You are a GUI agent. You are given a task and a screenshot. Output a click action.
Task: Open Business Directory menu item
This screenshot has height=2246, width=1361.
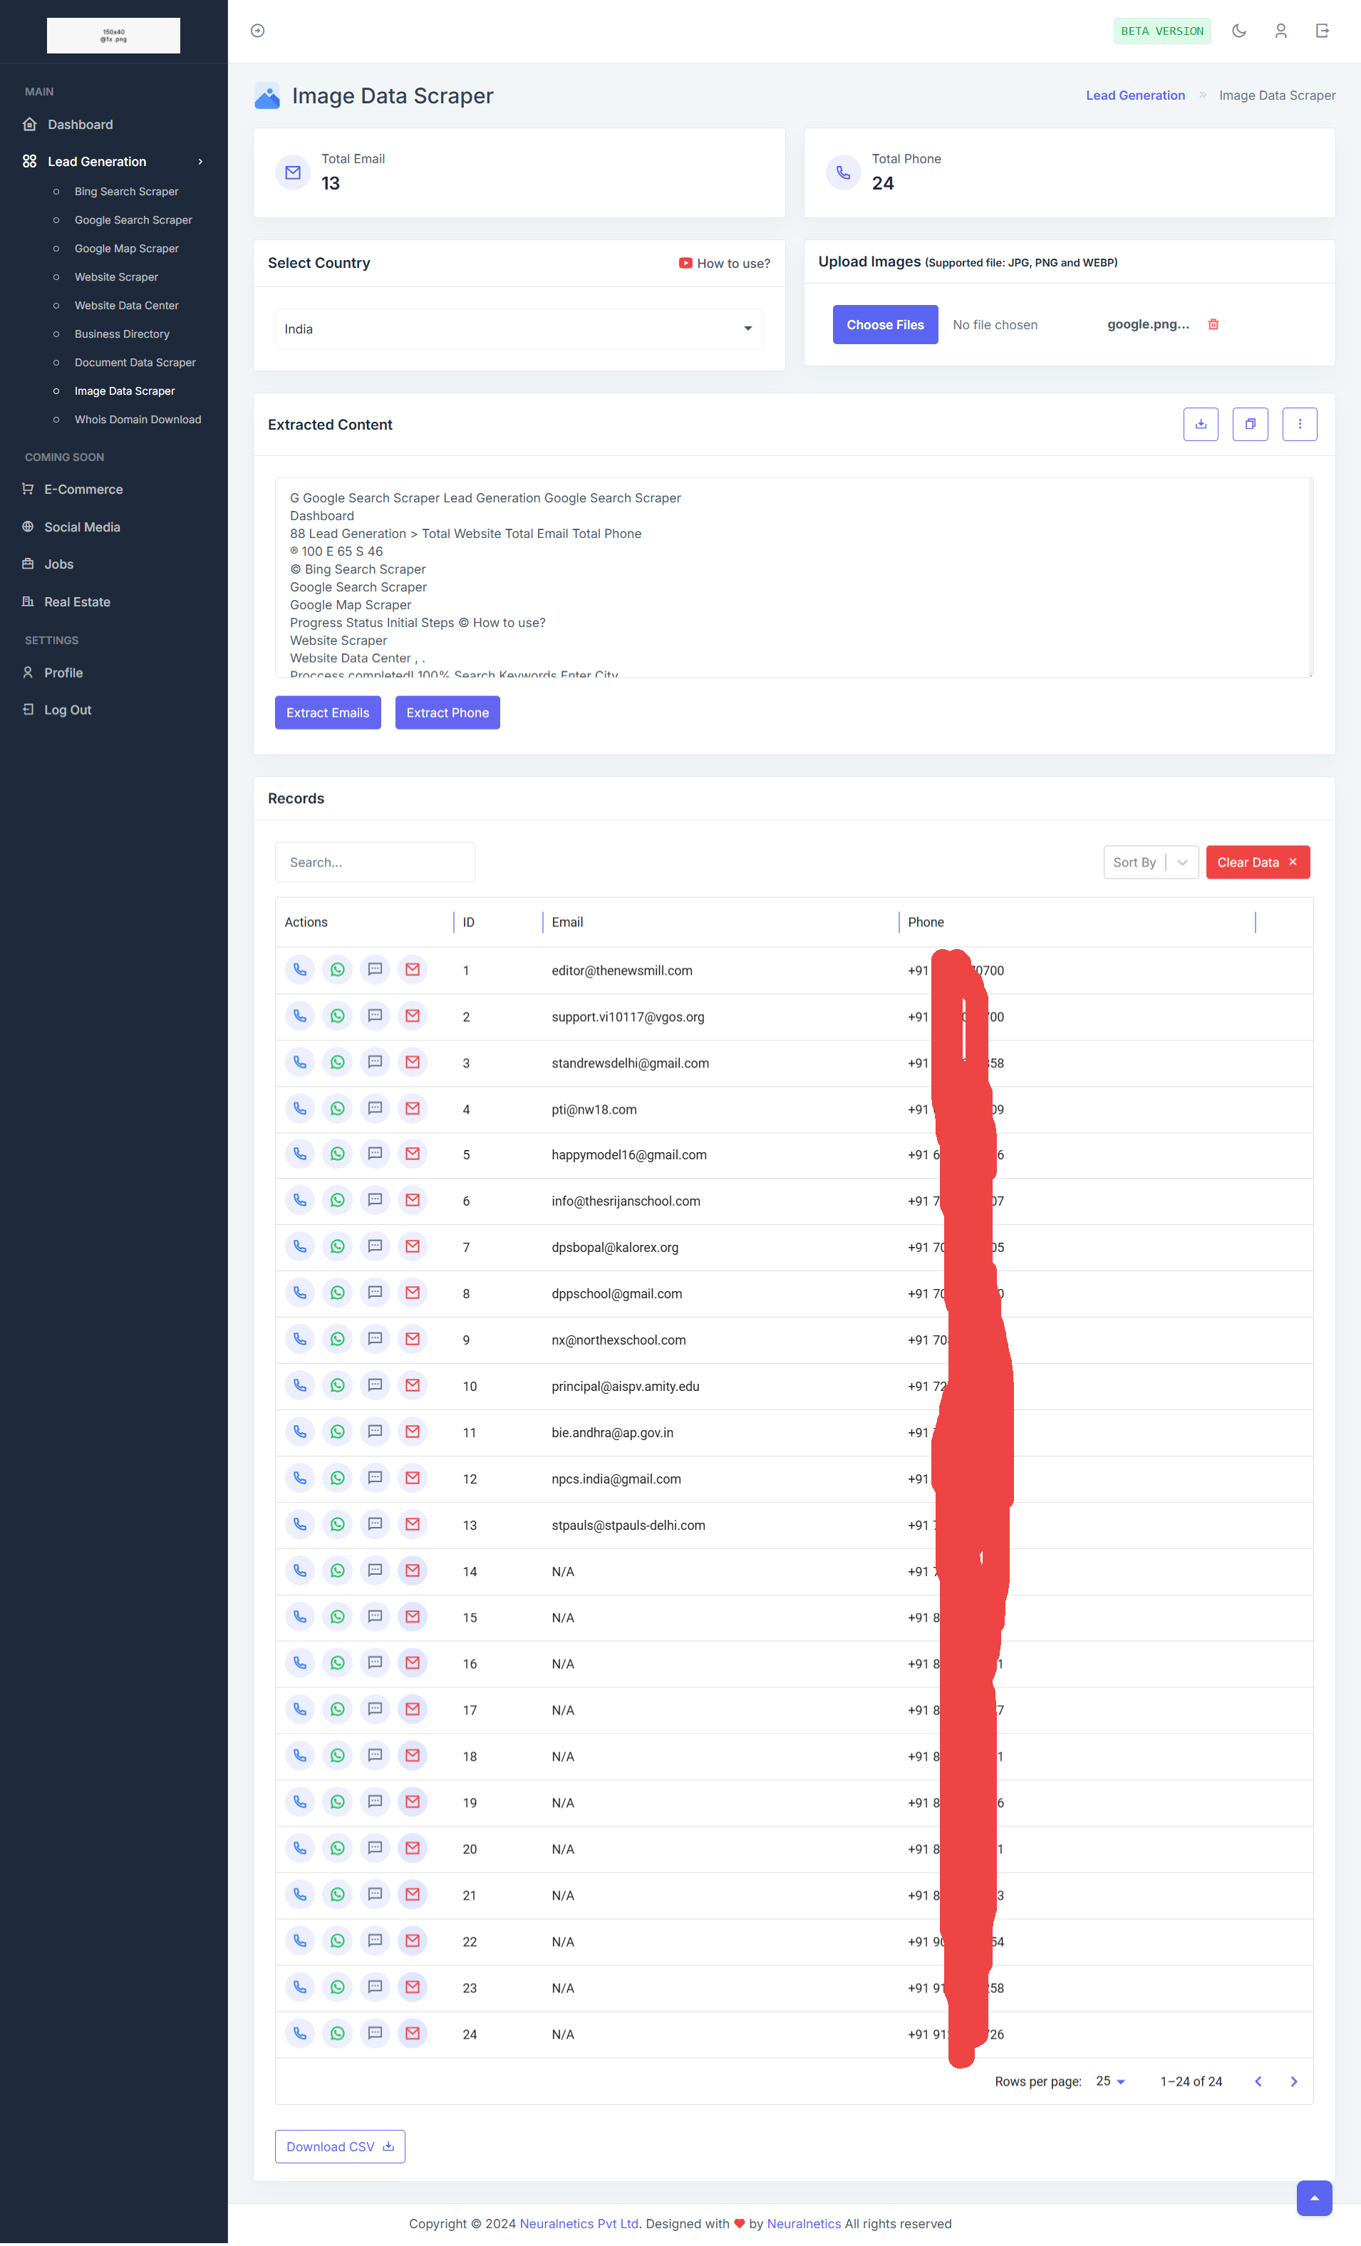pyautogui.click(x=122, y=334)
